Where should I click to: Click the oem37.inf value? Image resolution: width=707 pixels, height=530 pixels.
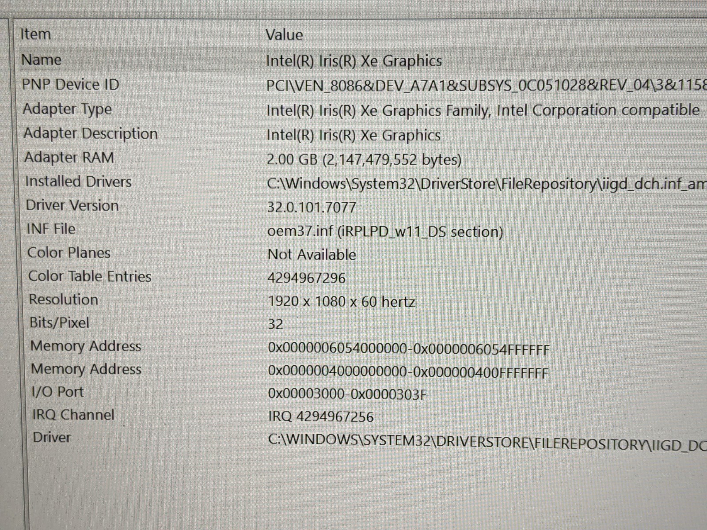(385, 231)
